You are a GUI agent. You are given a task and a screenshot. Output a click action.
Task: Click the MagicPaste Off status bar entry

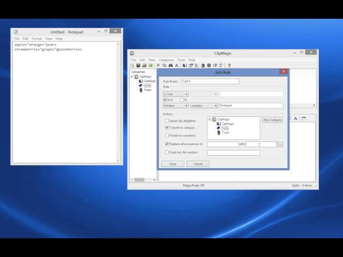click(x=193, y=186)
